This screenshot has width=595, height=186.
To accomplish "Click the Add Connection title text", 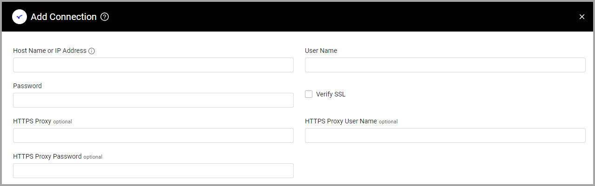I will pos(64,17).
